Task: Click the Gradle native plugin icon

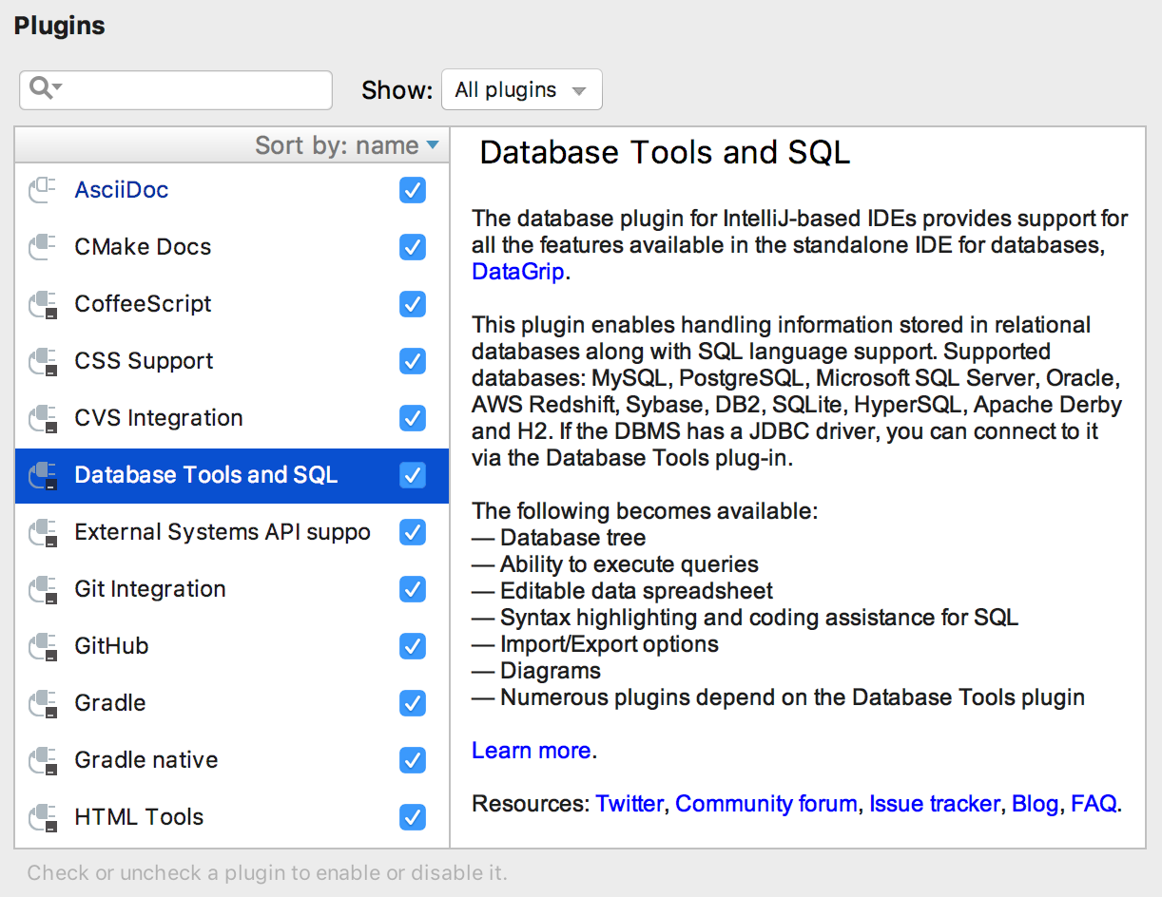Action: 43,760
